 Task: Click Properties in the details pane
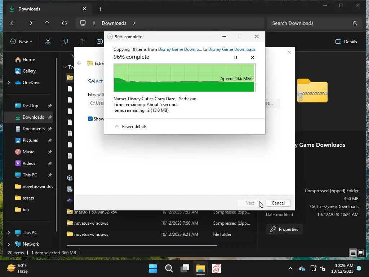point(284,229)
